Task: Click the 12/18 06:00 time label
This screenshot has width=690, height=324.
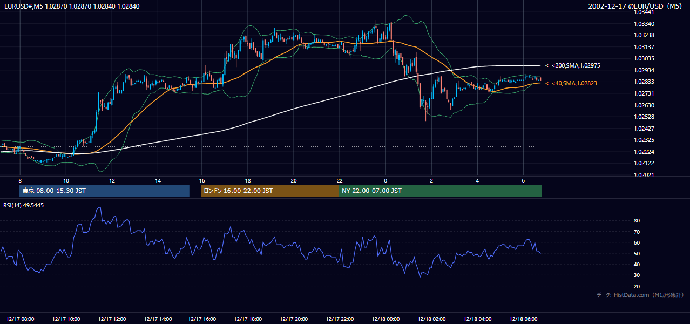Action: pos(523,319)
